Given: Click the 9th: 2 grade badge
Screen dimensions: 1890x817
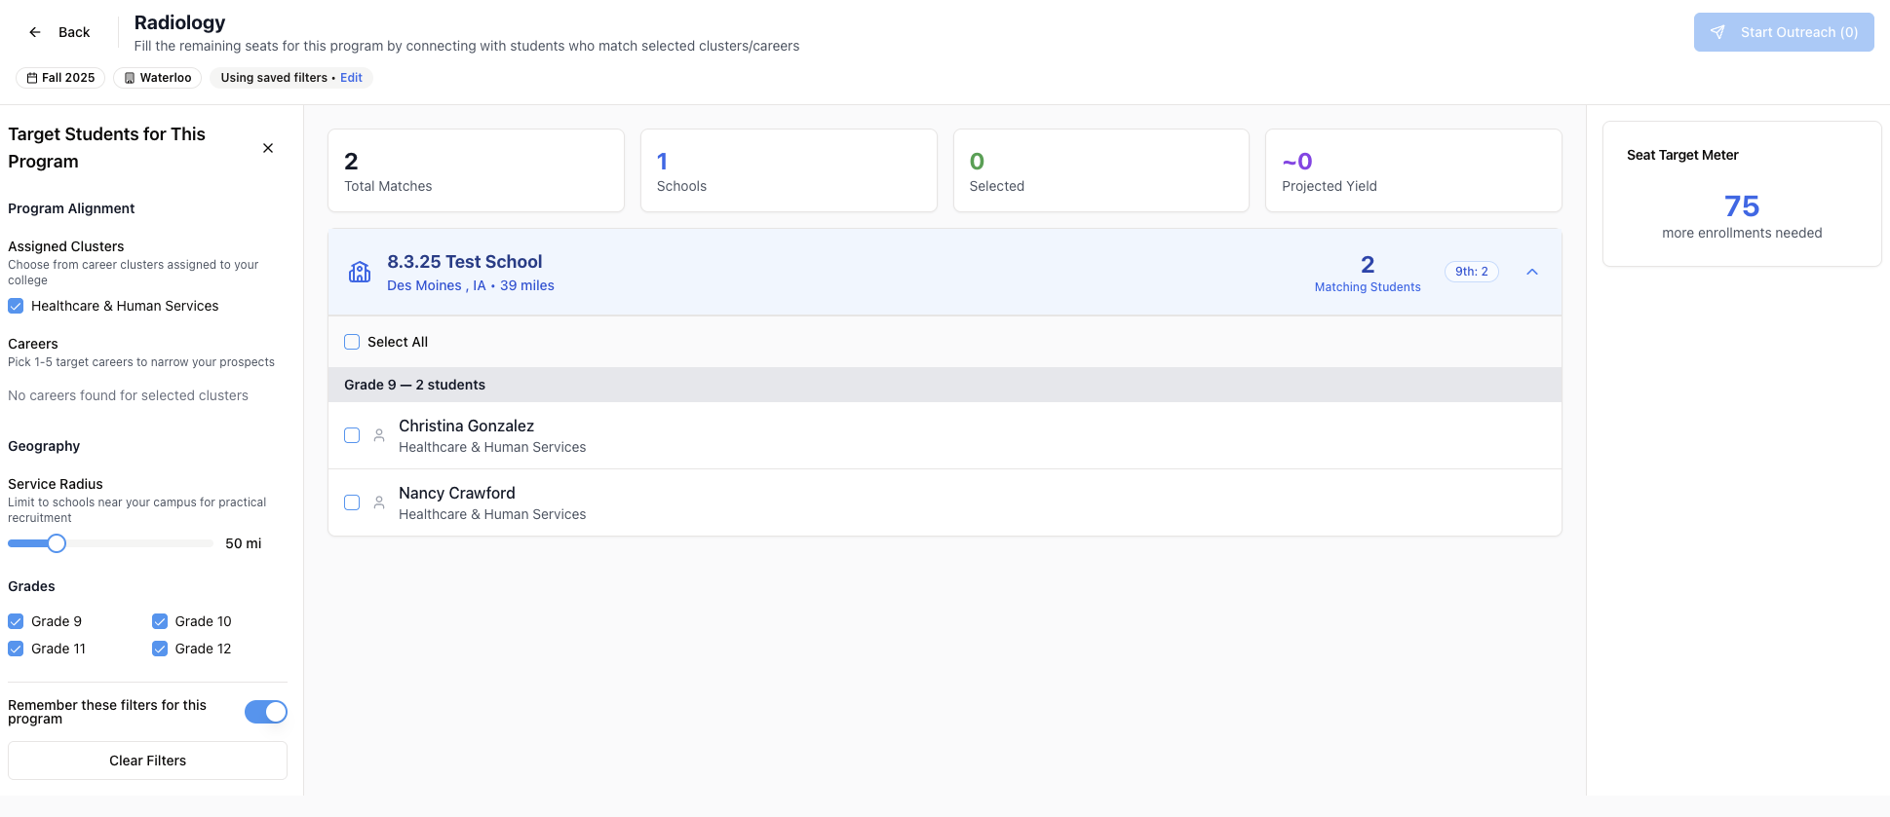Looking at the screenshot, I should 1471,272.
